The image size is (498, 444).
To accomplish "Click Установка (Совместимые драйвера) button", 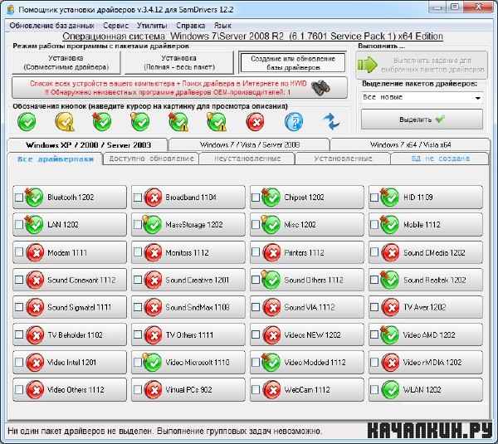I will pyautogui.click(x=66, y=62).
